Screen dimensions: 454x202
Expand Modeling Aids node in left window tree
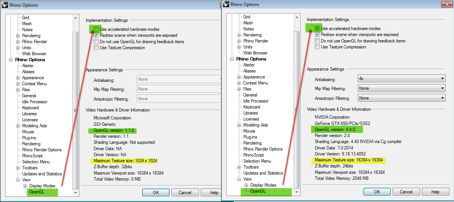tap(18, 126)
